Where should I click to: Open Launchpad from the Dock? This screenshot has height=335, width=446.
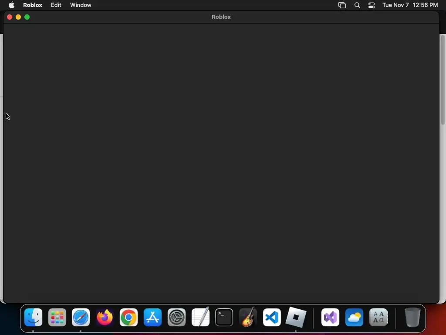[57, 318]
